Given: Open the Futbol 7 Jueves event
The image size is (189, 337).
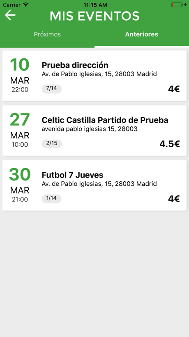Looking at the screenshot, I should pos(94,185).
